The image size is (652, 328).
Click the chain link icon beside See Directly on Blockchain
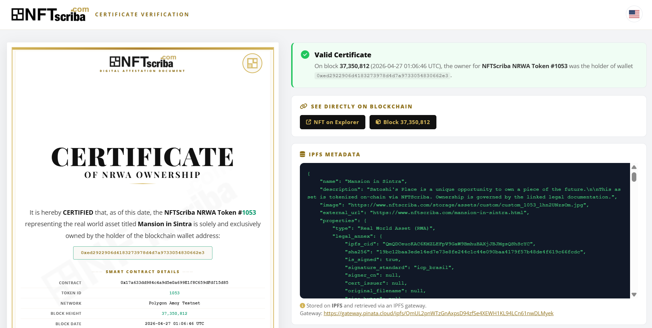pos(304,106)
